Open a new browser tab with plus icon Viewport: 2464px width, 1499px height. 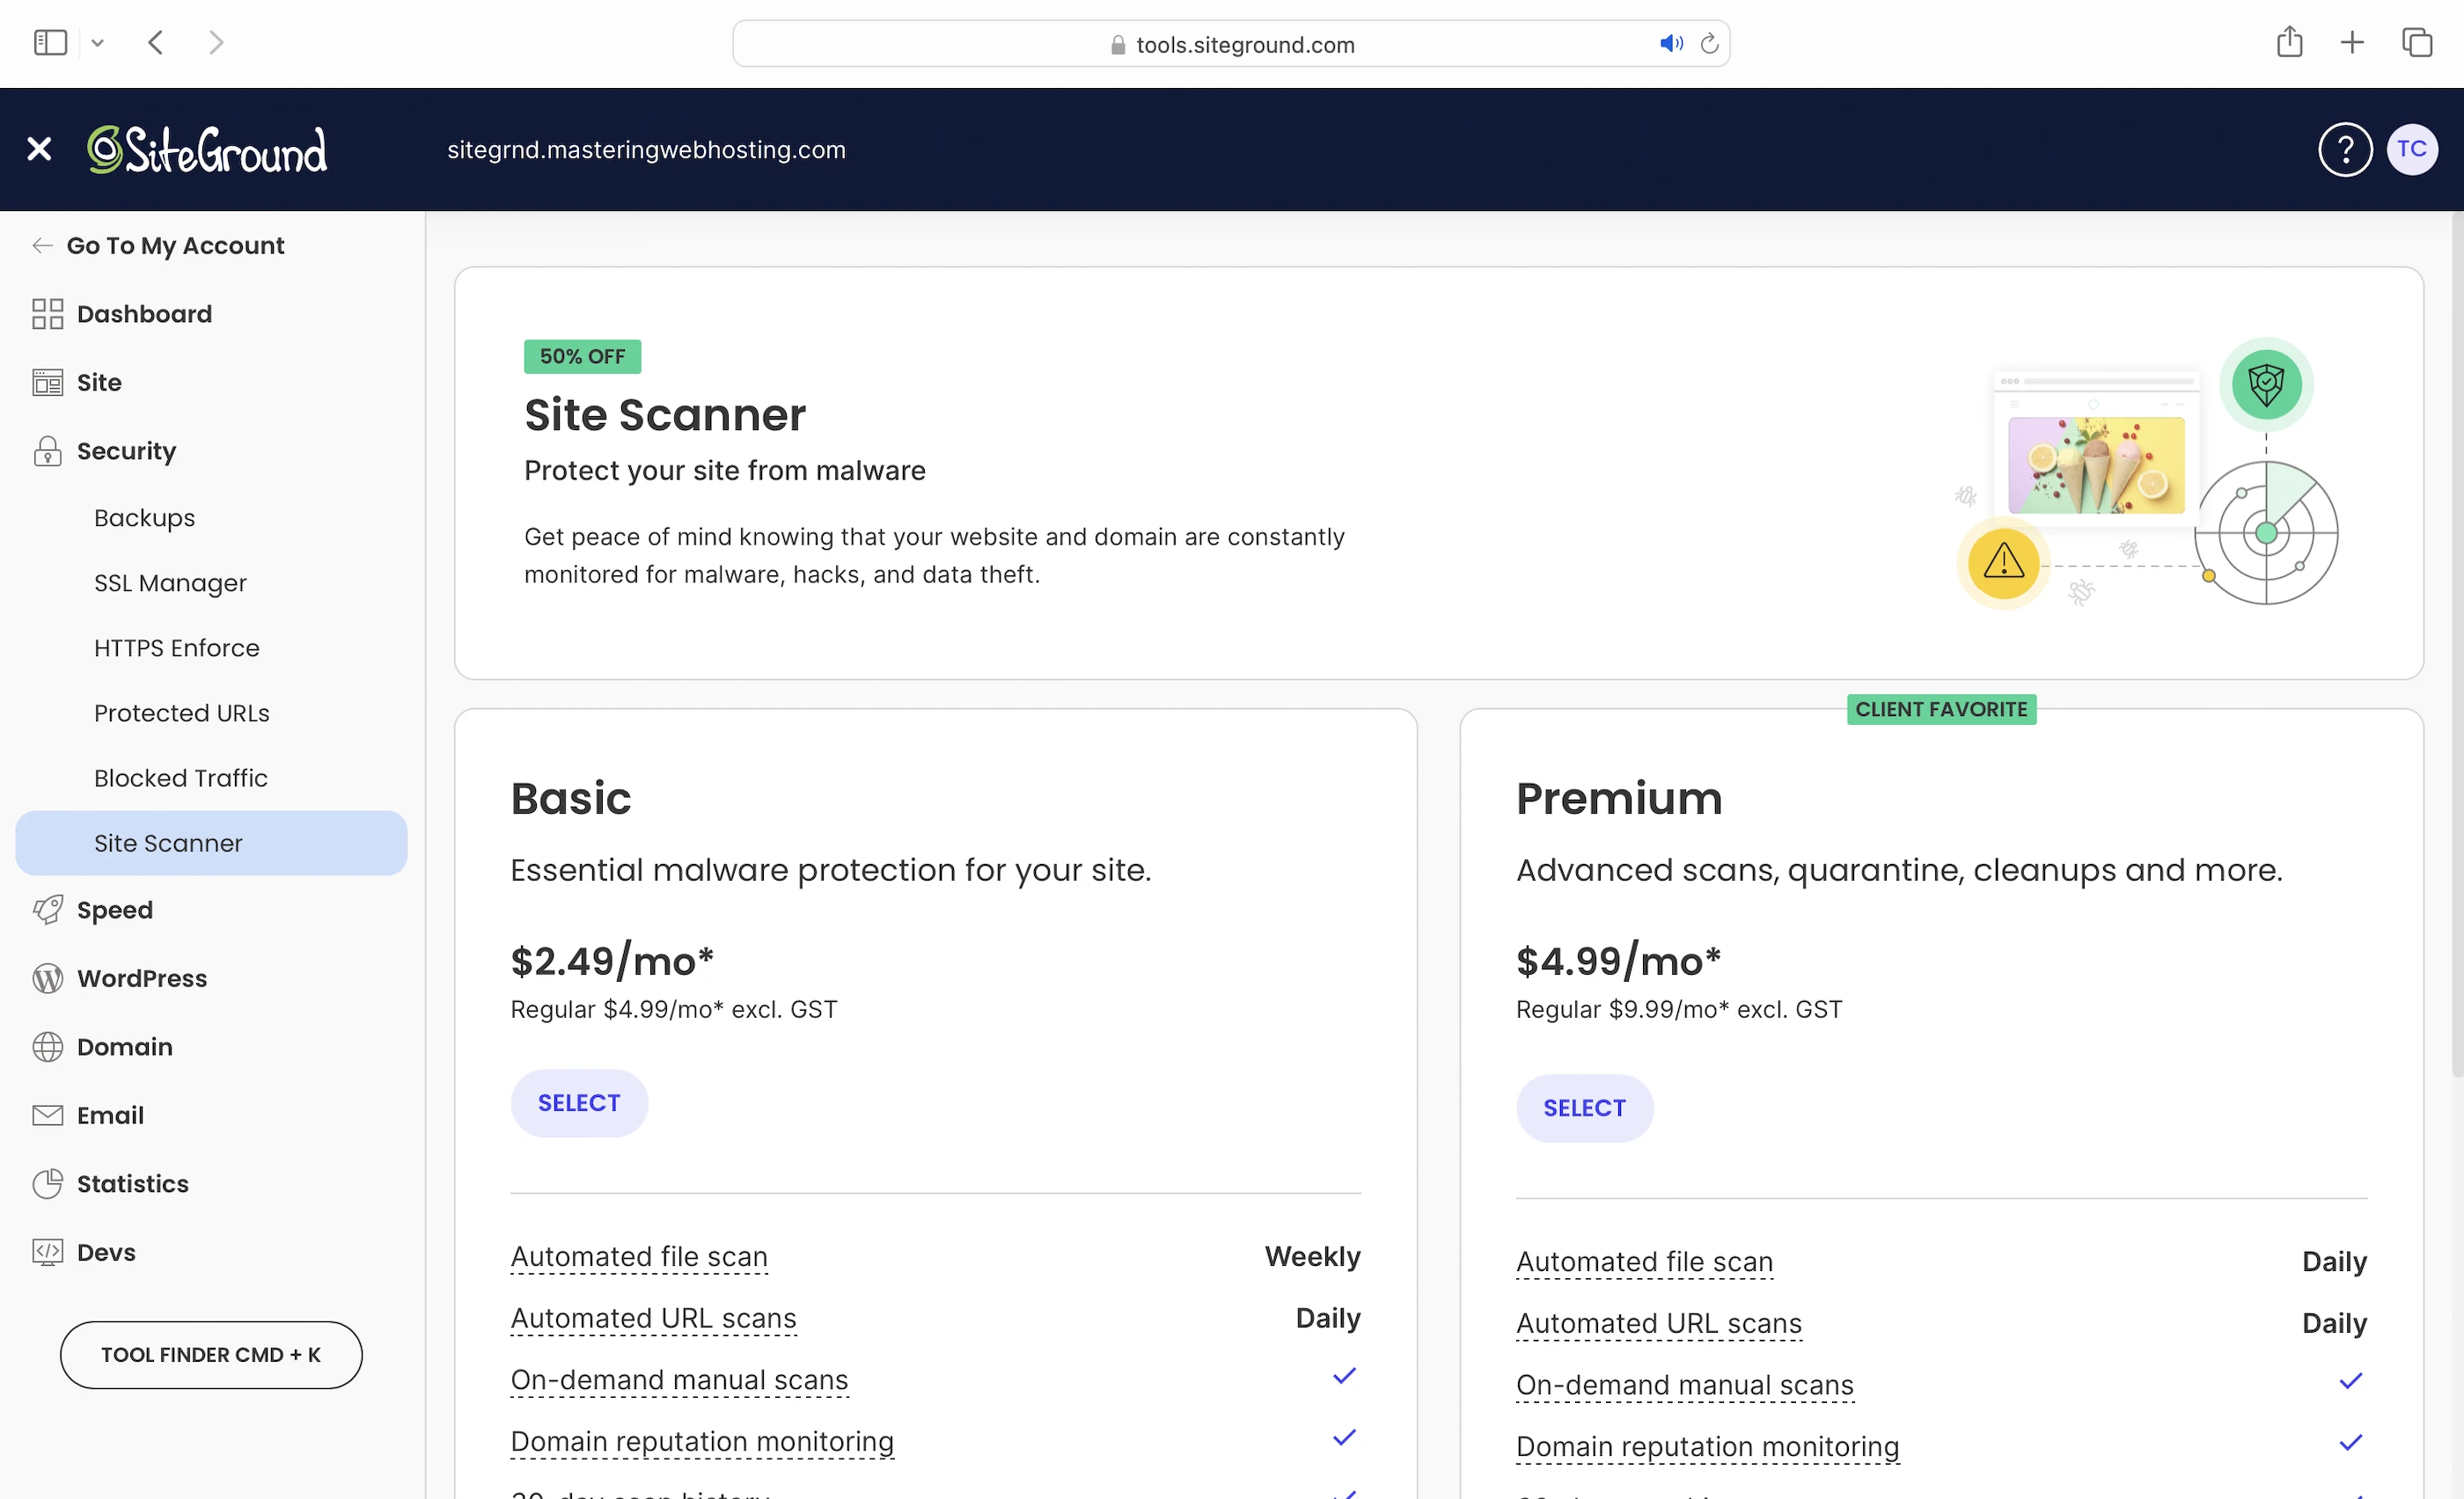2352,43
